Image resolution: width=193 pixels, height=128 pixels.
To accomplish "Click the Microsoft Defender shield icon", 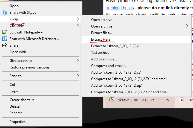I will pyautogui.click(x=5, y=39).
